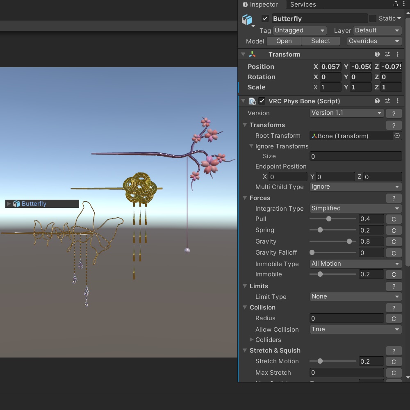Click the question button beside Limits section
The width and height of the screenshot is (410, 410).
tap(394, 287)
